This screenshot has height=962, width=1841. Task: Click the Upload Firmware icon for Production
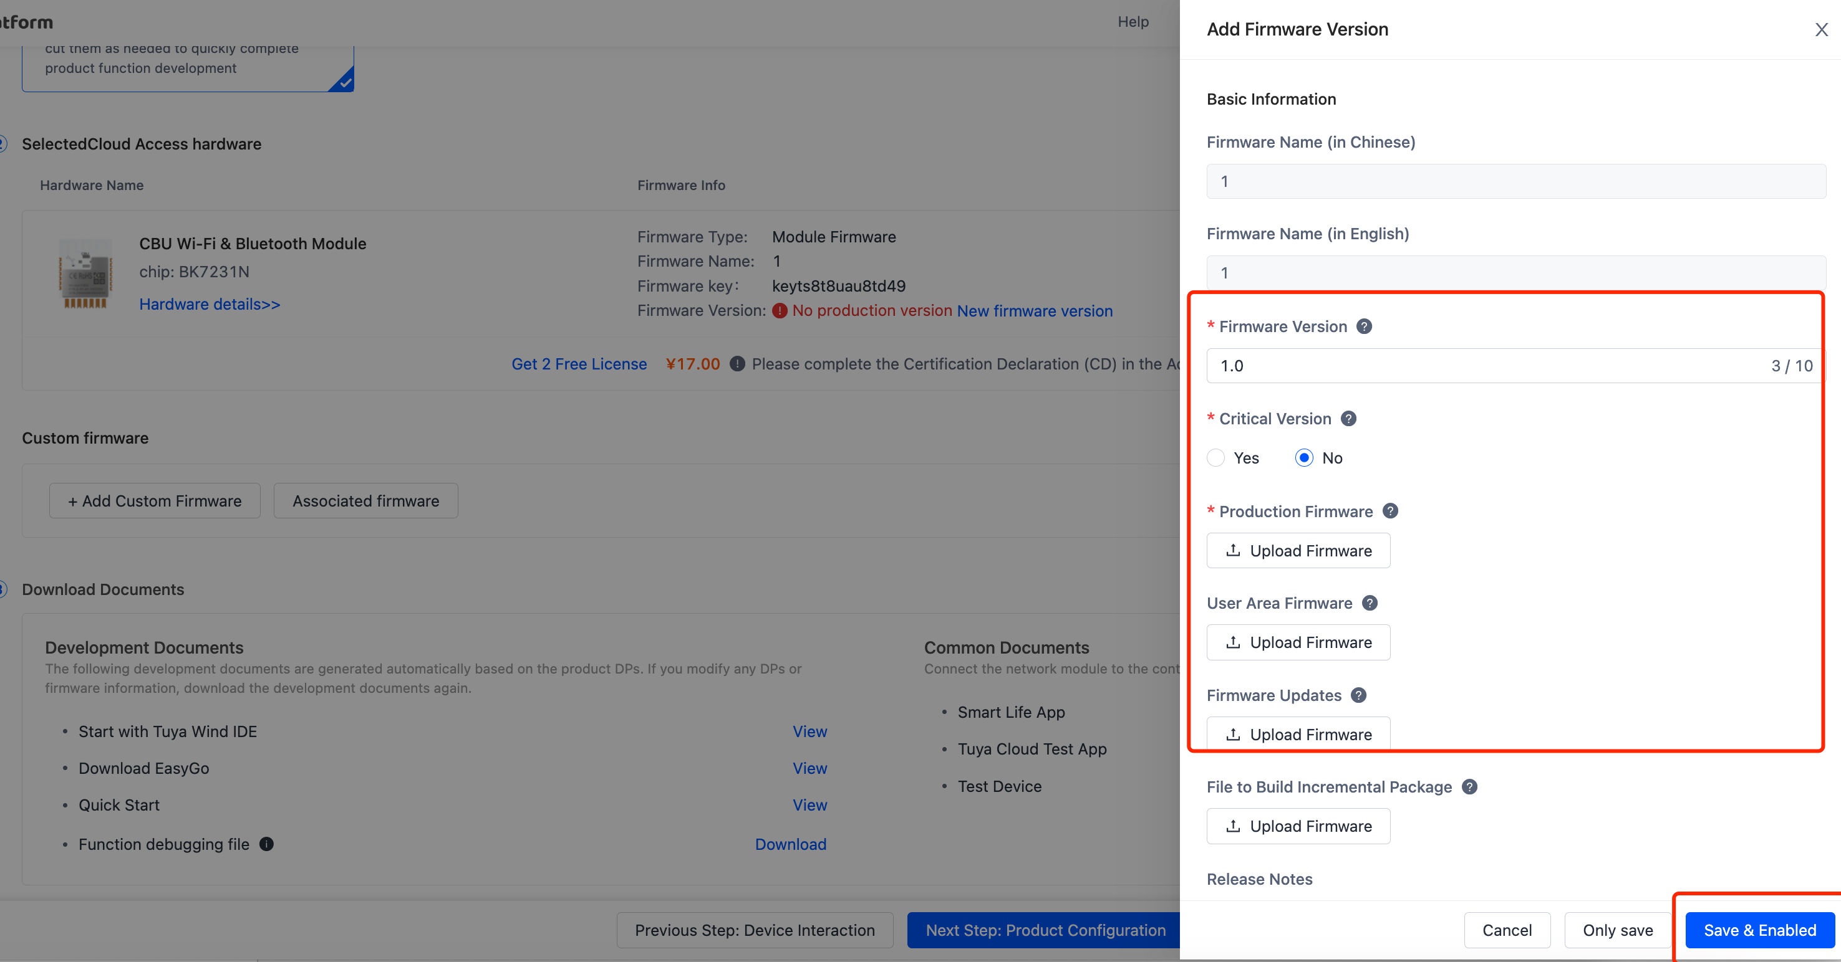pos(1232,550)
